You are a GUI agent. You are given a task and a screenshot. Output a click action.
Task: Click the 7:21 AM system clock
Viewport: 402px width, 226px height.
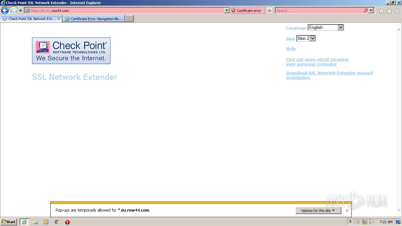coord(386,222)
